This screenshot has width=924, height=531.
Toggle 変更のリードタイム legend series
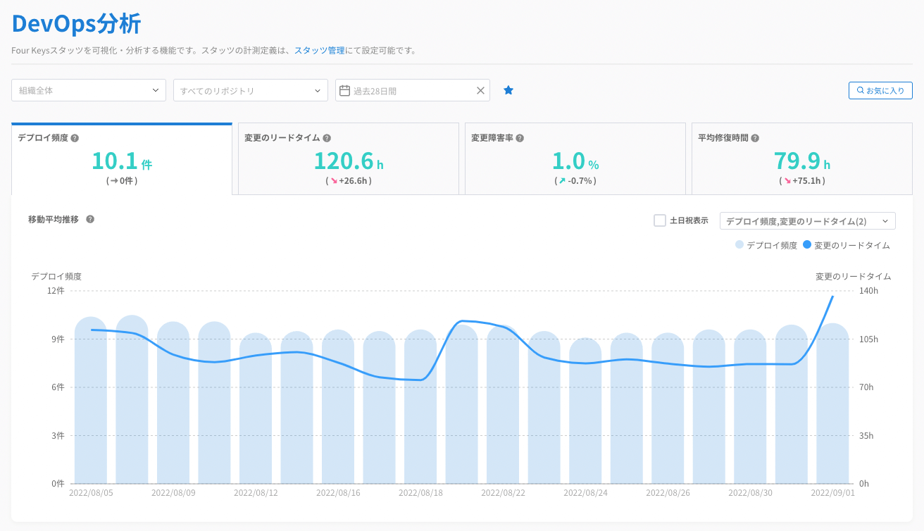coord(847,245)
